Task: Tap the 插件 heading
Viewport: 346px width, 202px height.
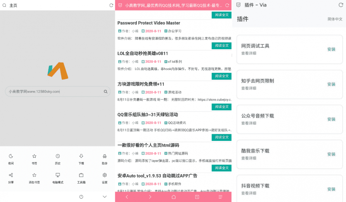Action: 242,19
